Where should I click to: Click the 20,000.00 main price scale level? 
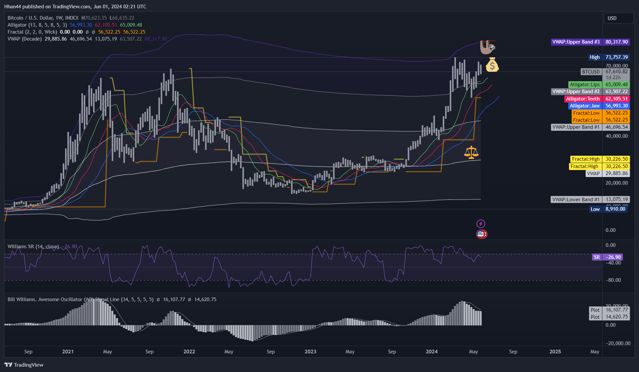(x=617, y=183)
